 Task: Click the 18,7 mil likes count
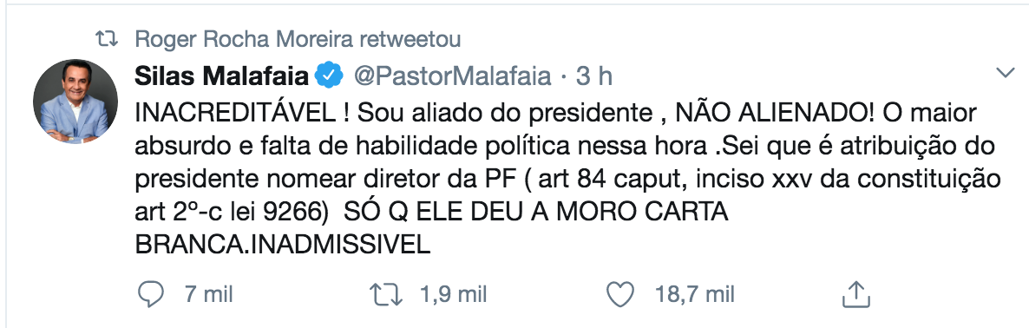coord(694,294)
